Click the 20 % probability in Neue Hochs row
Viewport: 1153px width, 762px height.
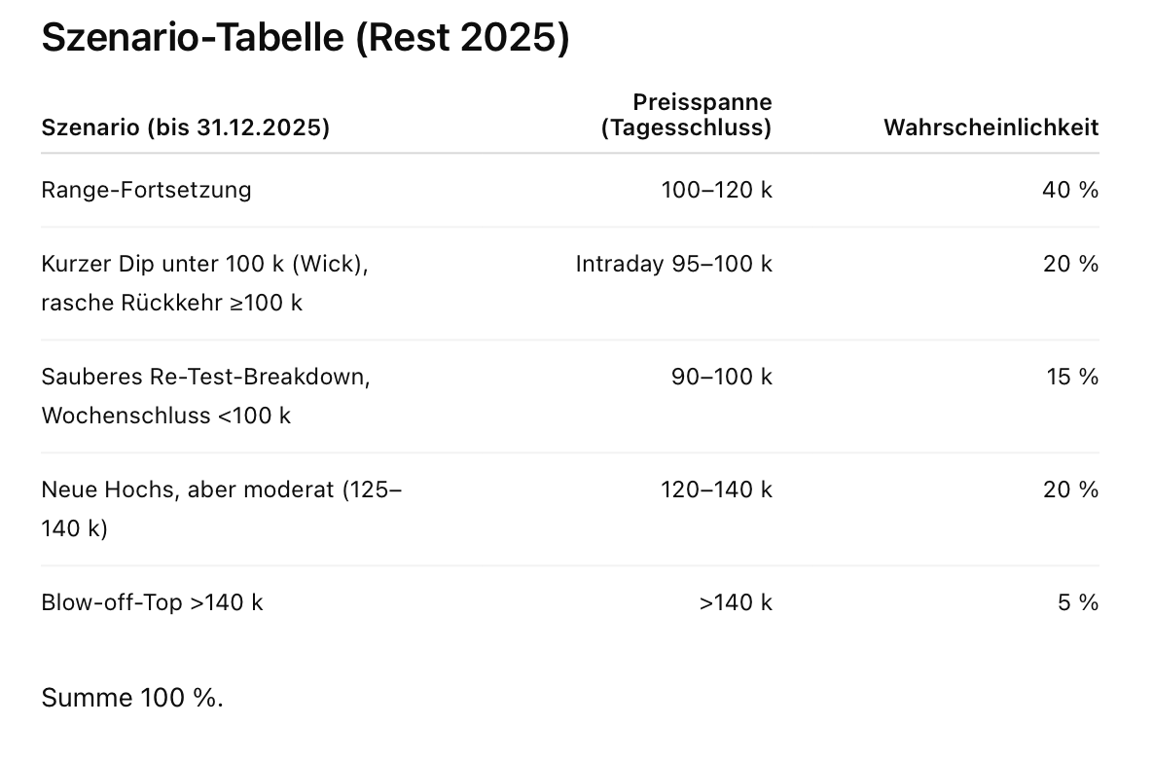(1070, 490)
